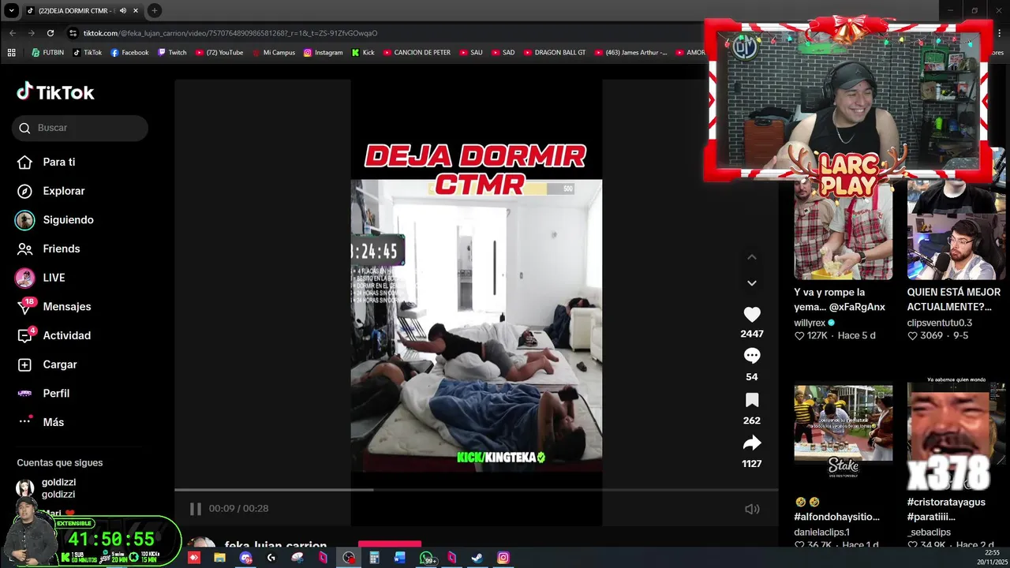Open the Más menu
Viewport: 1010px width, 568px height.
coord(40,422)
